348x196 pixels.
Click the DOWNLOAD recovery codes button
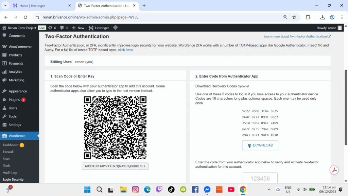(260, 145)
